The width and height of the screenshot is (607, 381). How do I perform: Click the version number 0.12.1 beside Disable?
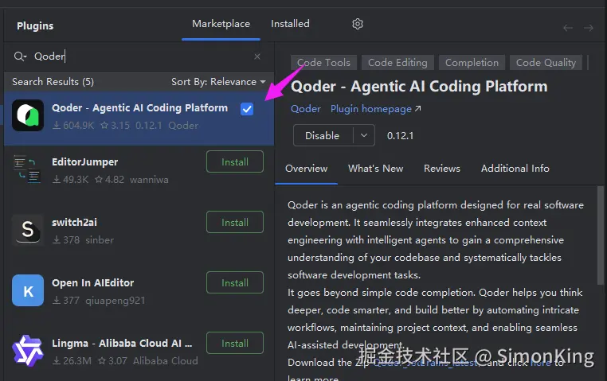coord(400,136)
